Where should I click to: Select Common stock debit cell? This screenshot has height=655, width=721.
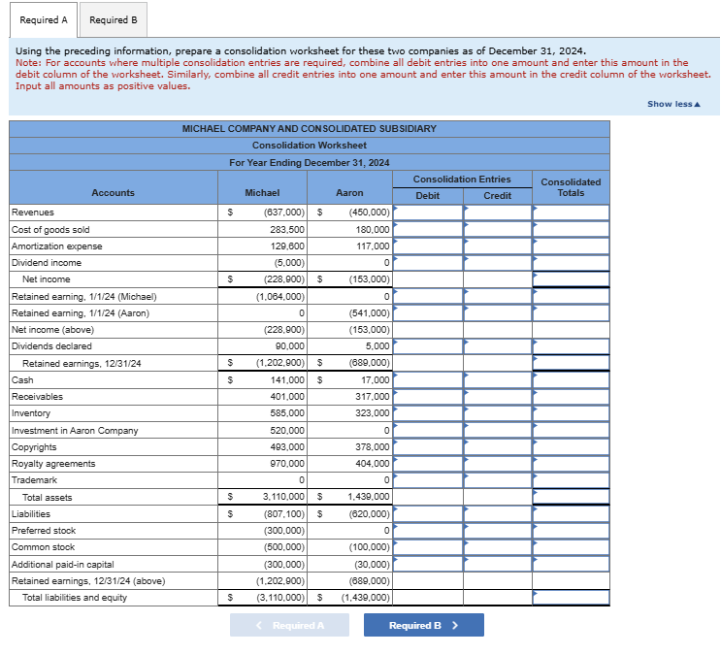pyautogui.click(x=428, y=547)
